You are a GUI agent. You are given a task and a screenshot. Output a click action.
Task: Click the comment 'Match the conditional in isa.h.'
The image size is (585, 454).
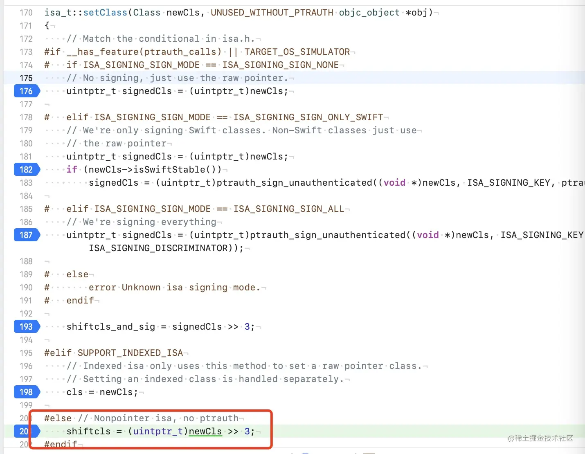click(x=161, y=38)
